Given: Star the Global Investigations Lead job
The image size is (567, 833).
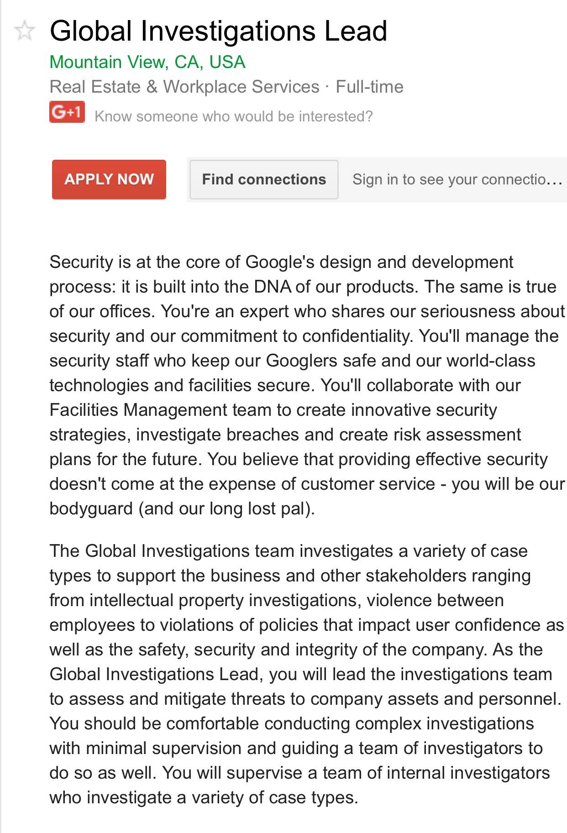Looking at the screenshot, I should (x=24, y=31).
